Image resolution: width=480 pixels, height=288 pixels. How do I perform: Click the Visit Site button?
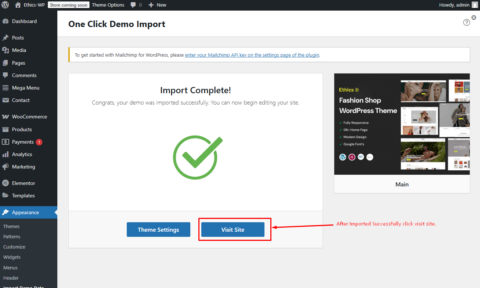233,230
